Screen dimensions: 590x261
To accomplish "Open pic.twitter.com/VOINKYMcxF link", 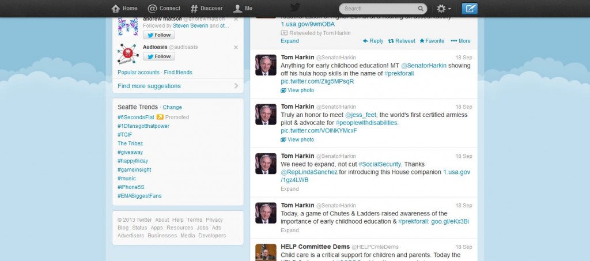I will [319, 131].
